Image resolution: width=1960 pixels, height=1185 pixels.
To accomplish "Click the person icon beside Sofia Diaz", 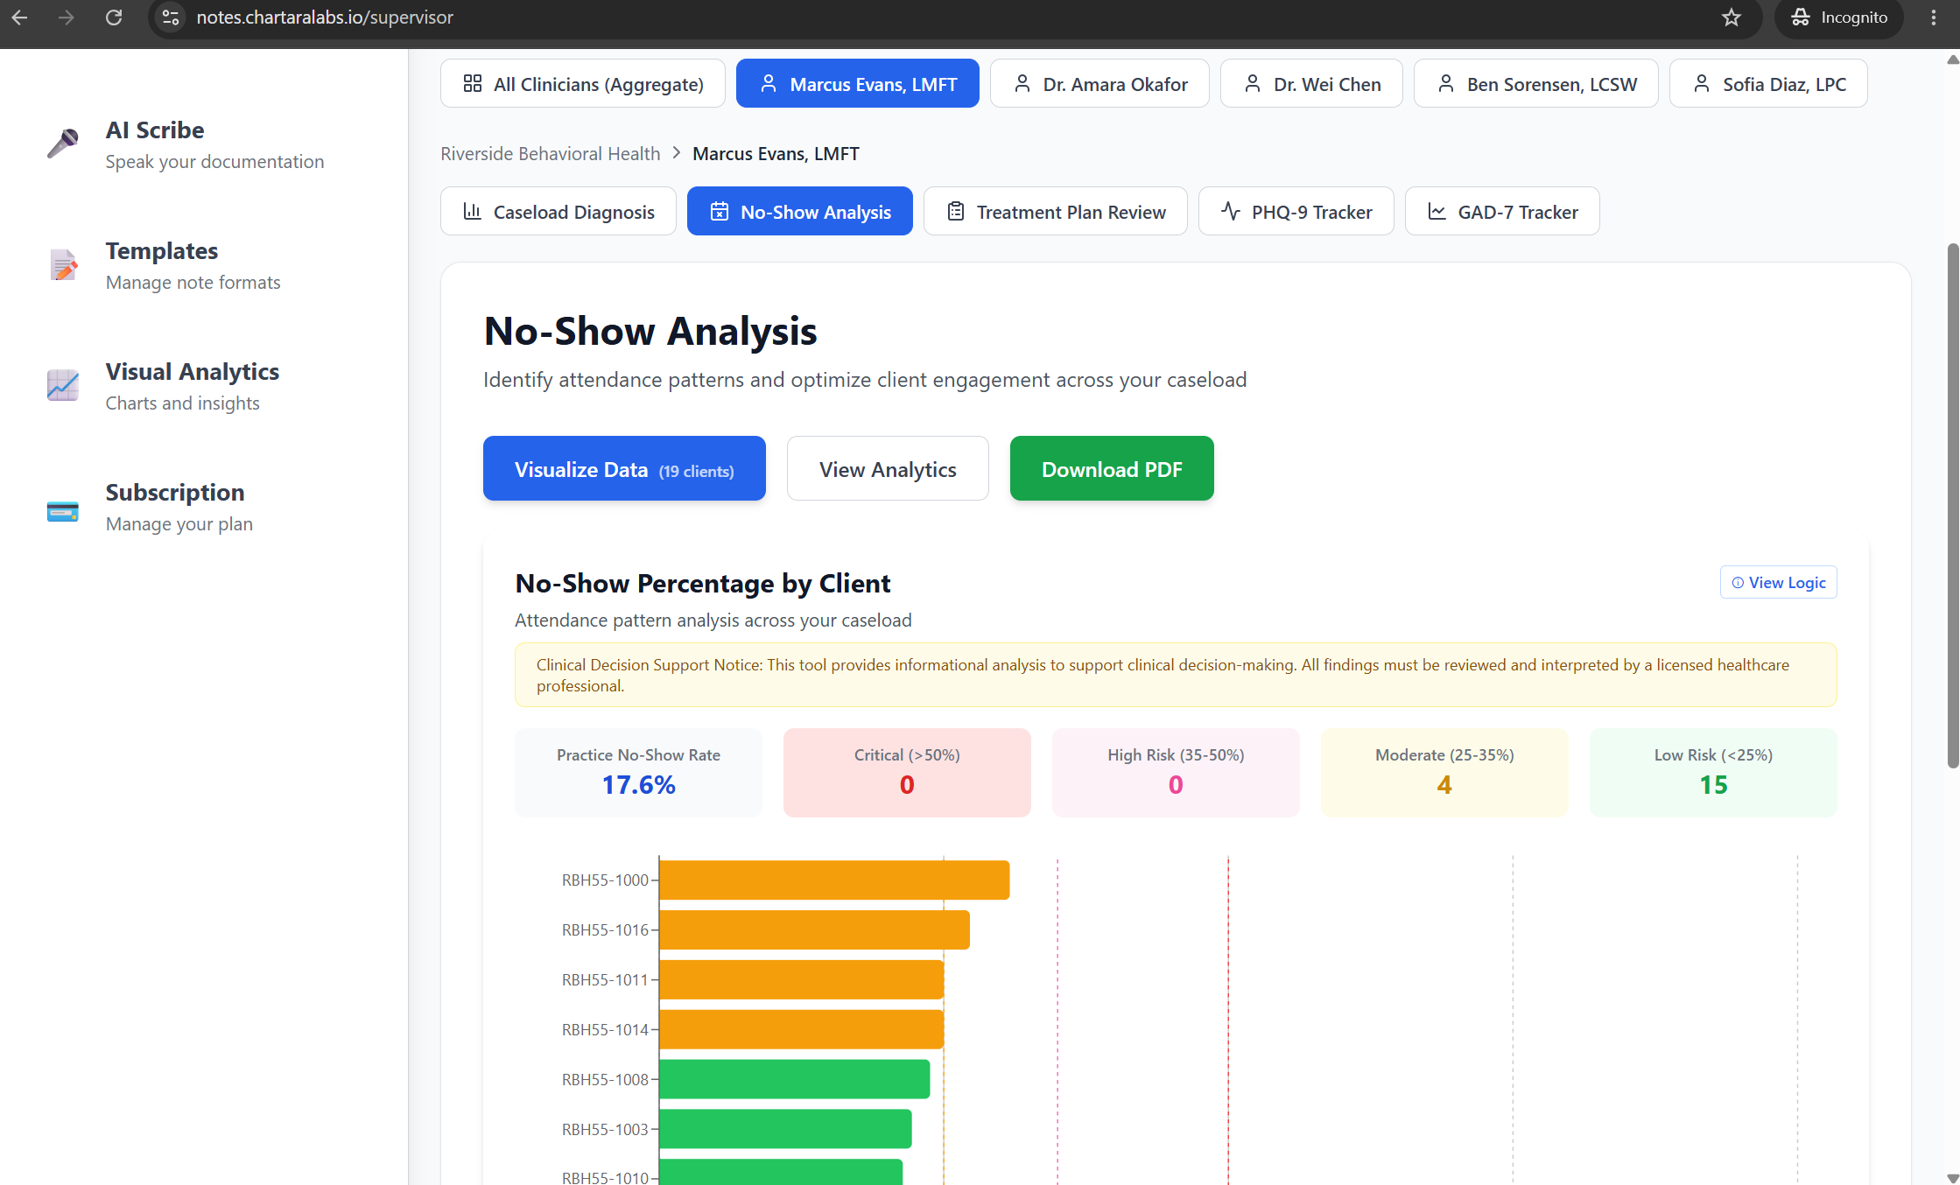I will [1702, 83].
